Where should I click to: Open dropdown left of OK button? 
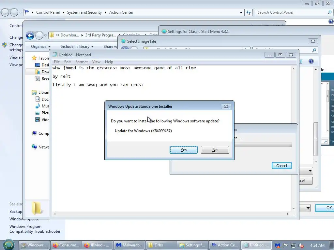308,208
